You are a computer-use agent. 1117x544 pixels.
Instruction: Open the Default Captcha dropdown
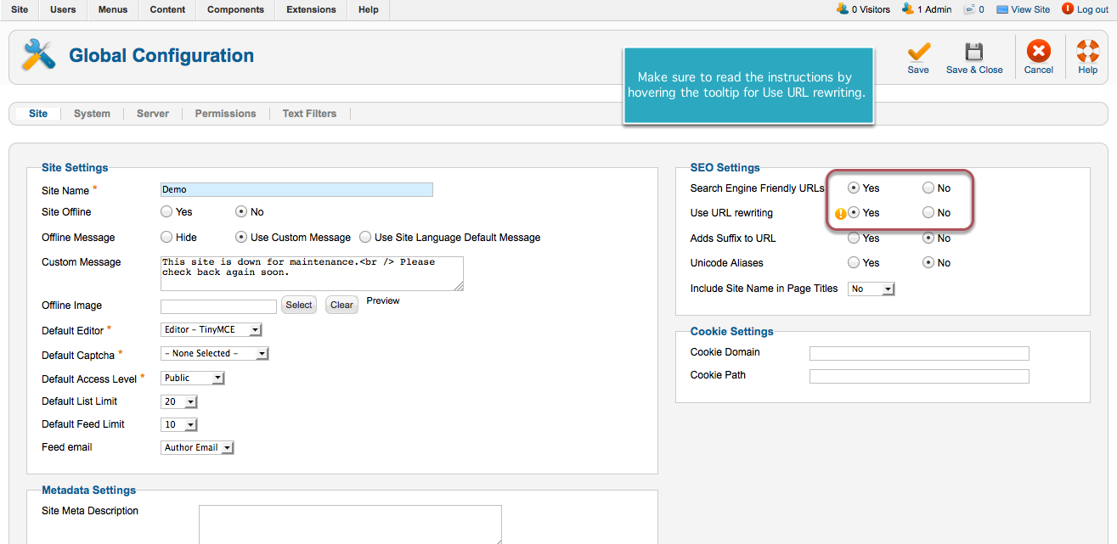(215, 353)
